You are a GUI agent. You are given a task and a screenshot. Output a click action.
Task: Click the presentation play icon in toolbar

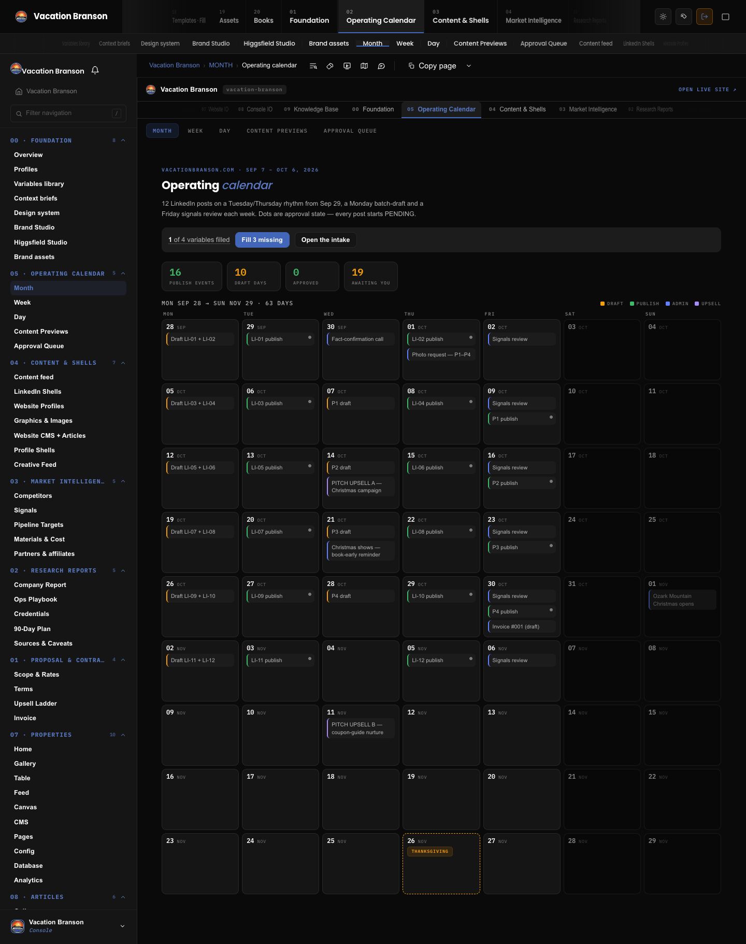tap(347, 66)
